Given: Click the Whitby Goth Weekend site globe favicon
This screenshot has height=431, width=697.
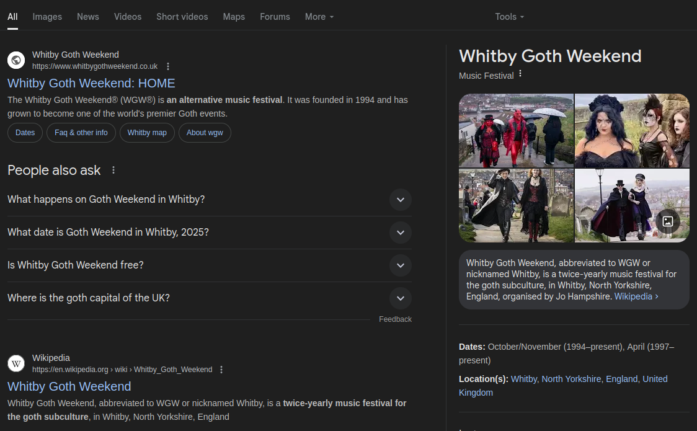Looking at the screenshot, I should [x=16, y=60].
